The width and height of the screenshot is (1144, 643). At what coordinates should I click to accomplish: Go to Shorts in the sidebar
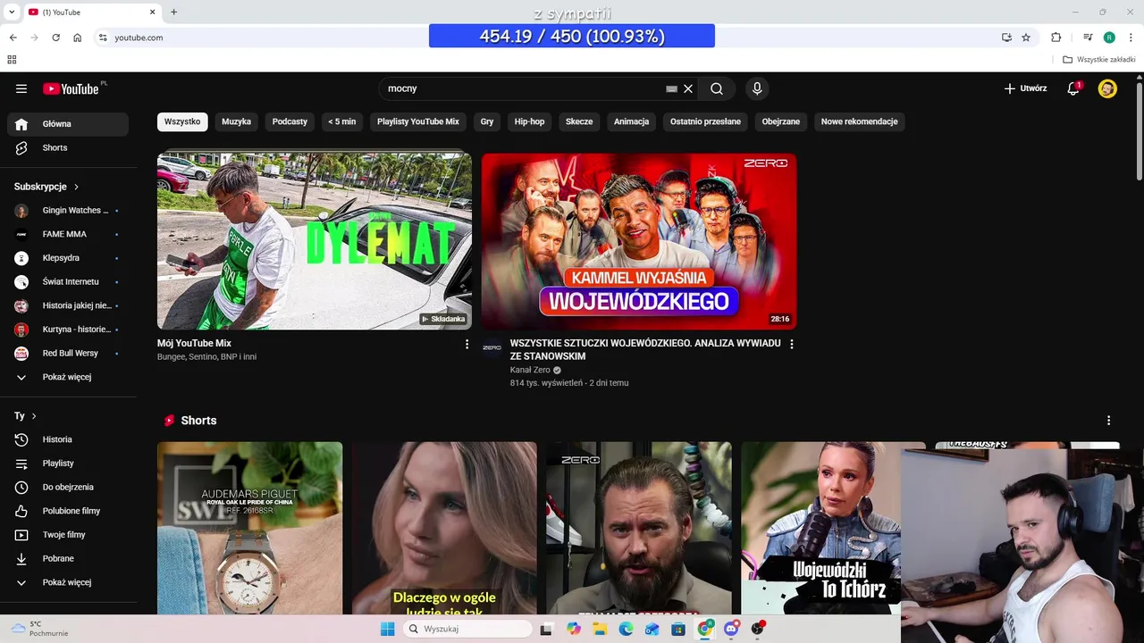tap(68, 147)
